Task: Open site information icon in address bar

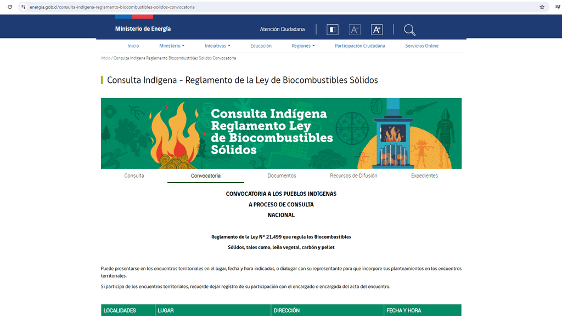Action: point(23,7)
